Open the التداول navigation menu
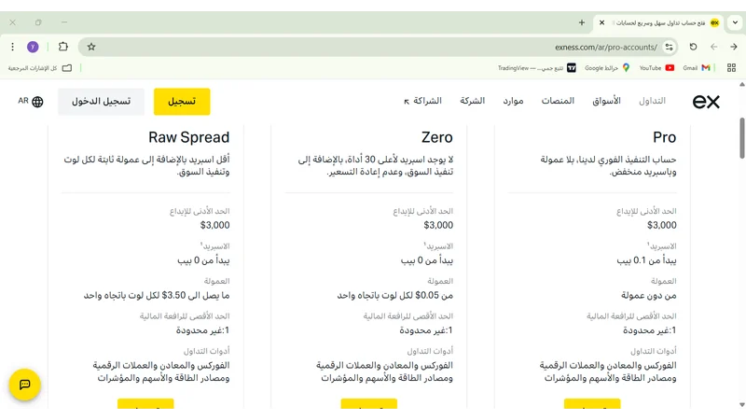 coord(652,101)
